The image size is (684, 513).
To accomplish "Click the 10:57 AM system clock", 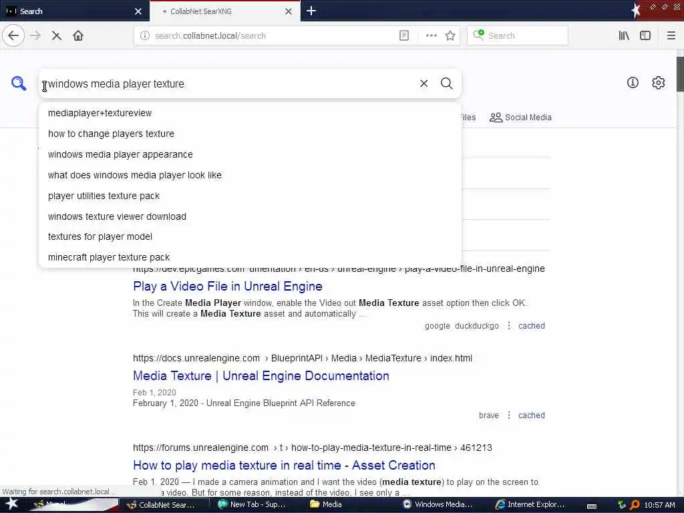I will [659, 505].
